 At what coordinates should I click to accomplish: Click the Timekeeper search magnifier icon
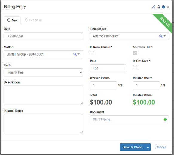pyautogui.click(x=161, y=36)
